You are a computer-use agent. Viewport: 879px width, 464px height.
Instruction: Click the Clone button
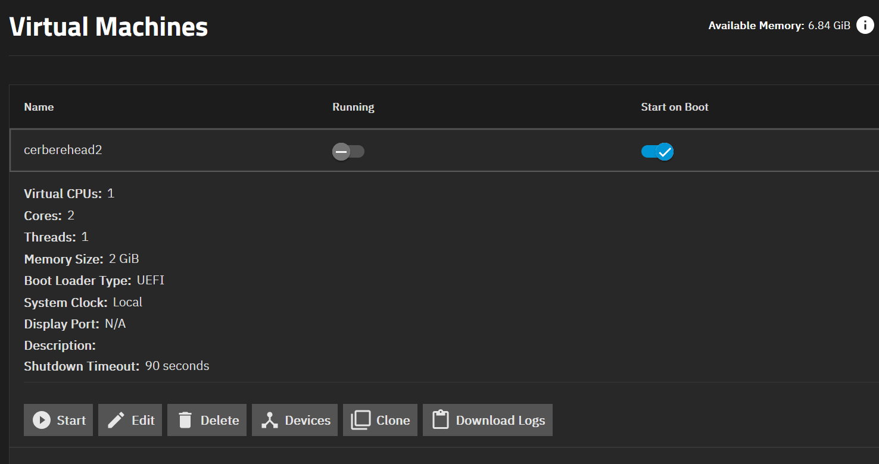point(380,420)
